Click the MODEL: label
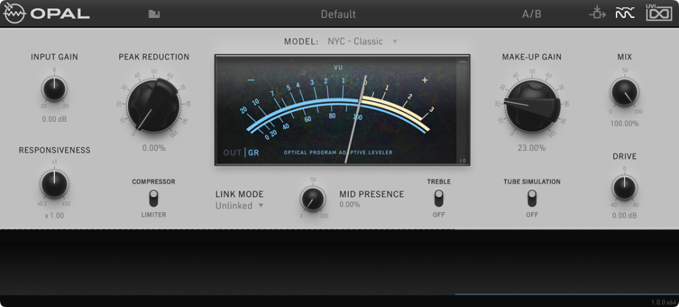Viewport: 679px width, 307px height. tap(301, 42)
